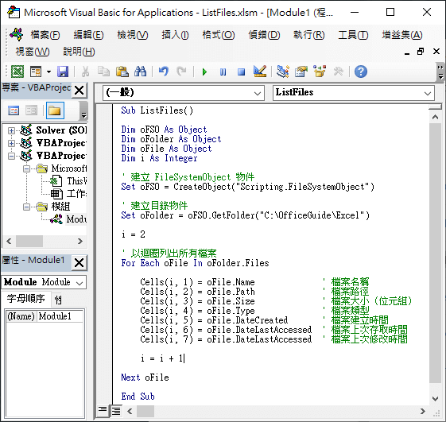The width and height of the screenshot is (446, 422).
Task: Expand the second VBAProject node
Action: tap(11, 143)
